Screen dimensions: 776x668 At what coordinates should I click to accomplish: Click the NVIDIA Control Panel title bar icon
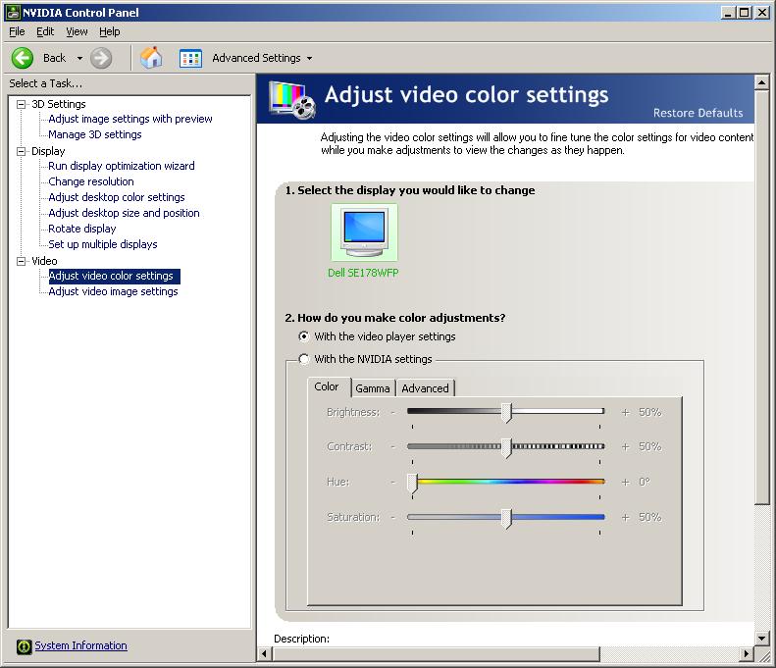[13, 13]
